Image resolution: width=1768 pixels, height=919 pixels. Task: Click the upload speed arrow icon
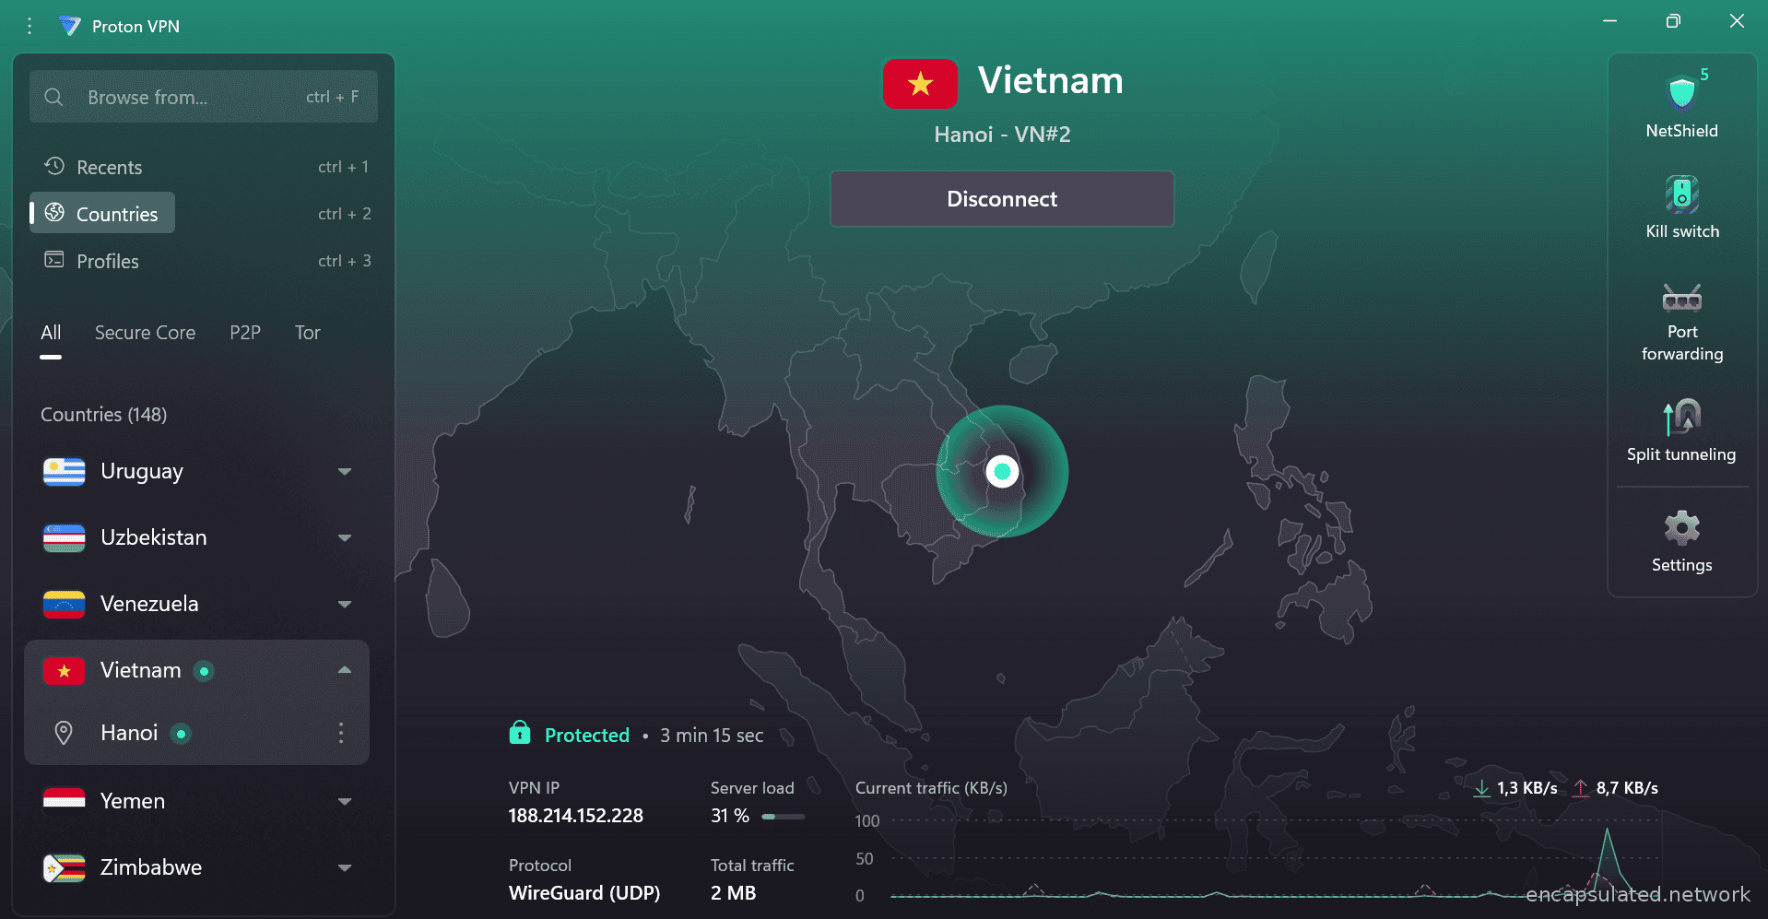pyautogui.click(x=1581, y=788)
